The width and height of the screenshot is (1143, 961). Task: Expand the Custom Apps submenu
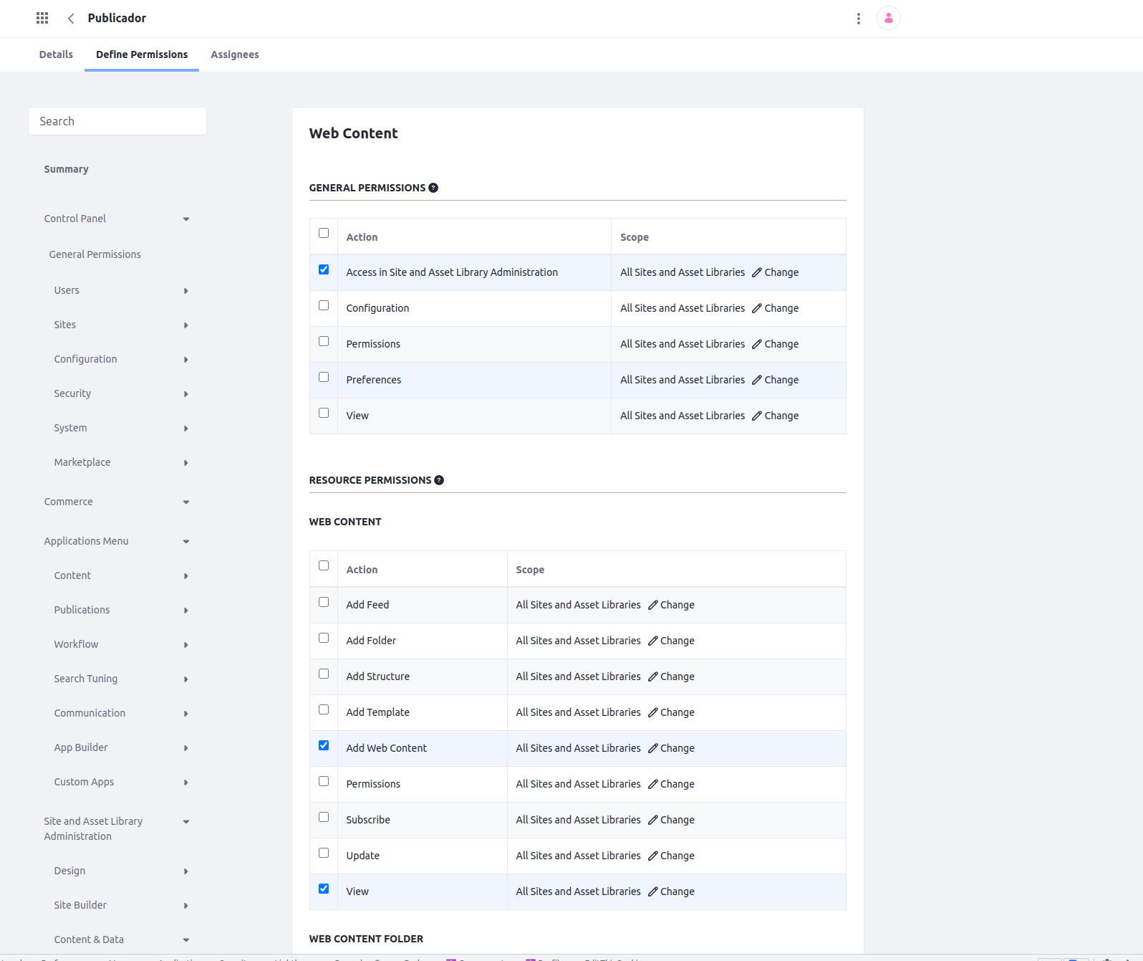(x=186, y=783)
